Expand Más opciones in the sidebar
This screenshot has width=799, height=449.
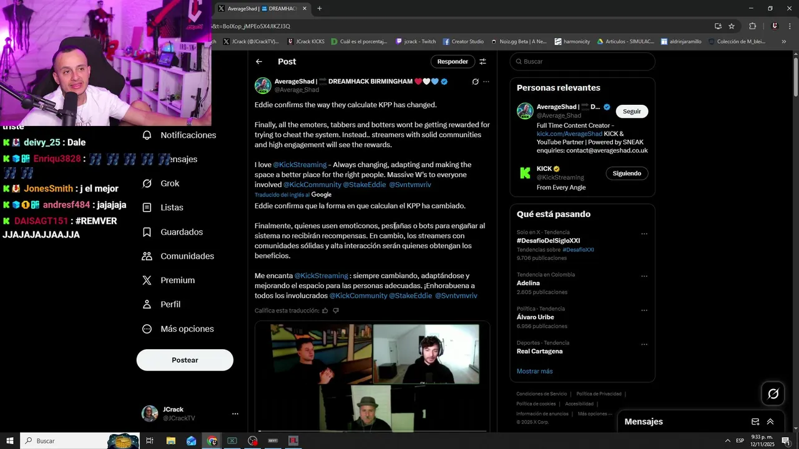click(x=179, y=329)
